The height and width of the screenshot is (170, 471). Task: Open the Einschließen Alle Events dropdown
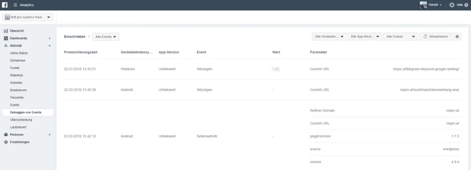(x=106, y=37)
